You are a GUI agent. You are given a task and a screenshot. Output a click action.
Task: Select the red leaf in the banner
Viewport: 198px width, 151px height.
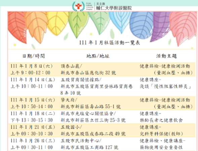(17, 27)
